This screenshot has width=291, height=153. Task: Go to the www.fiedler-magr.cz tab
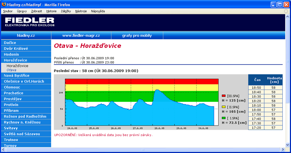[x=81, y=35]
